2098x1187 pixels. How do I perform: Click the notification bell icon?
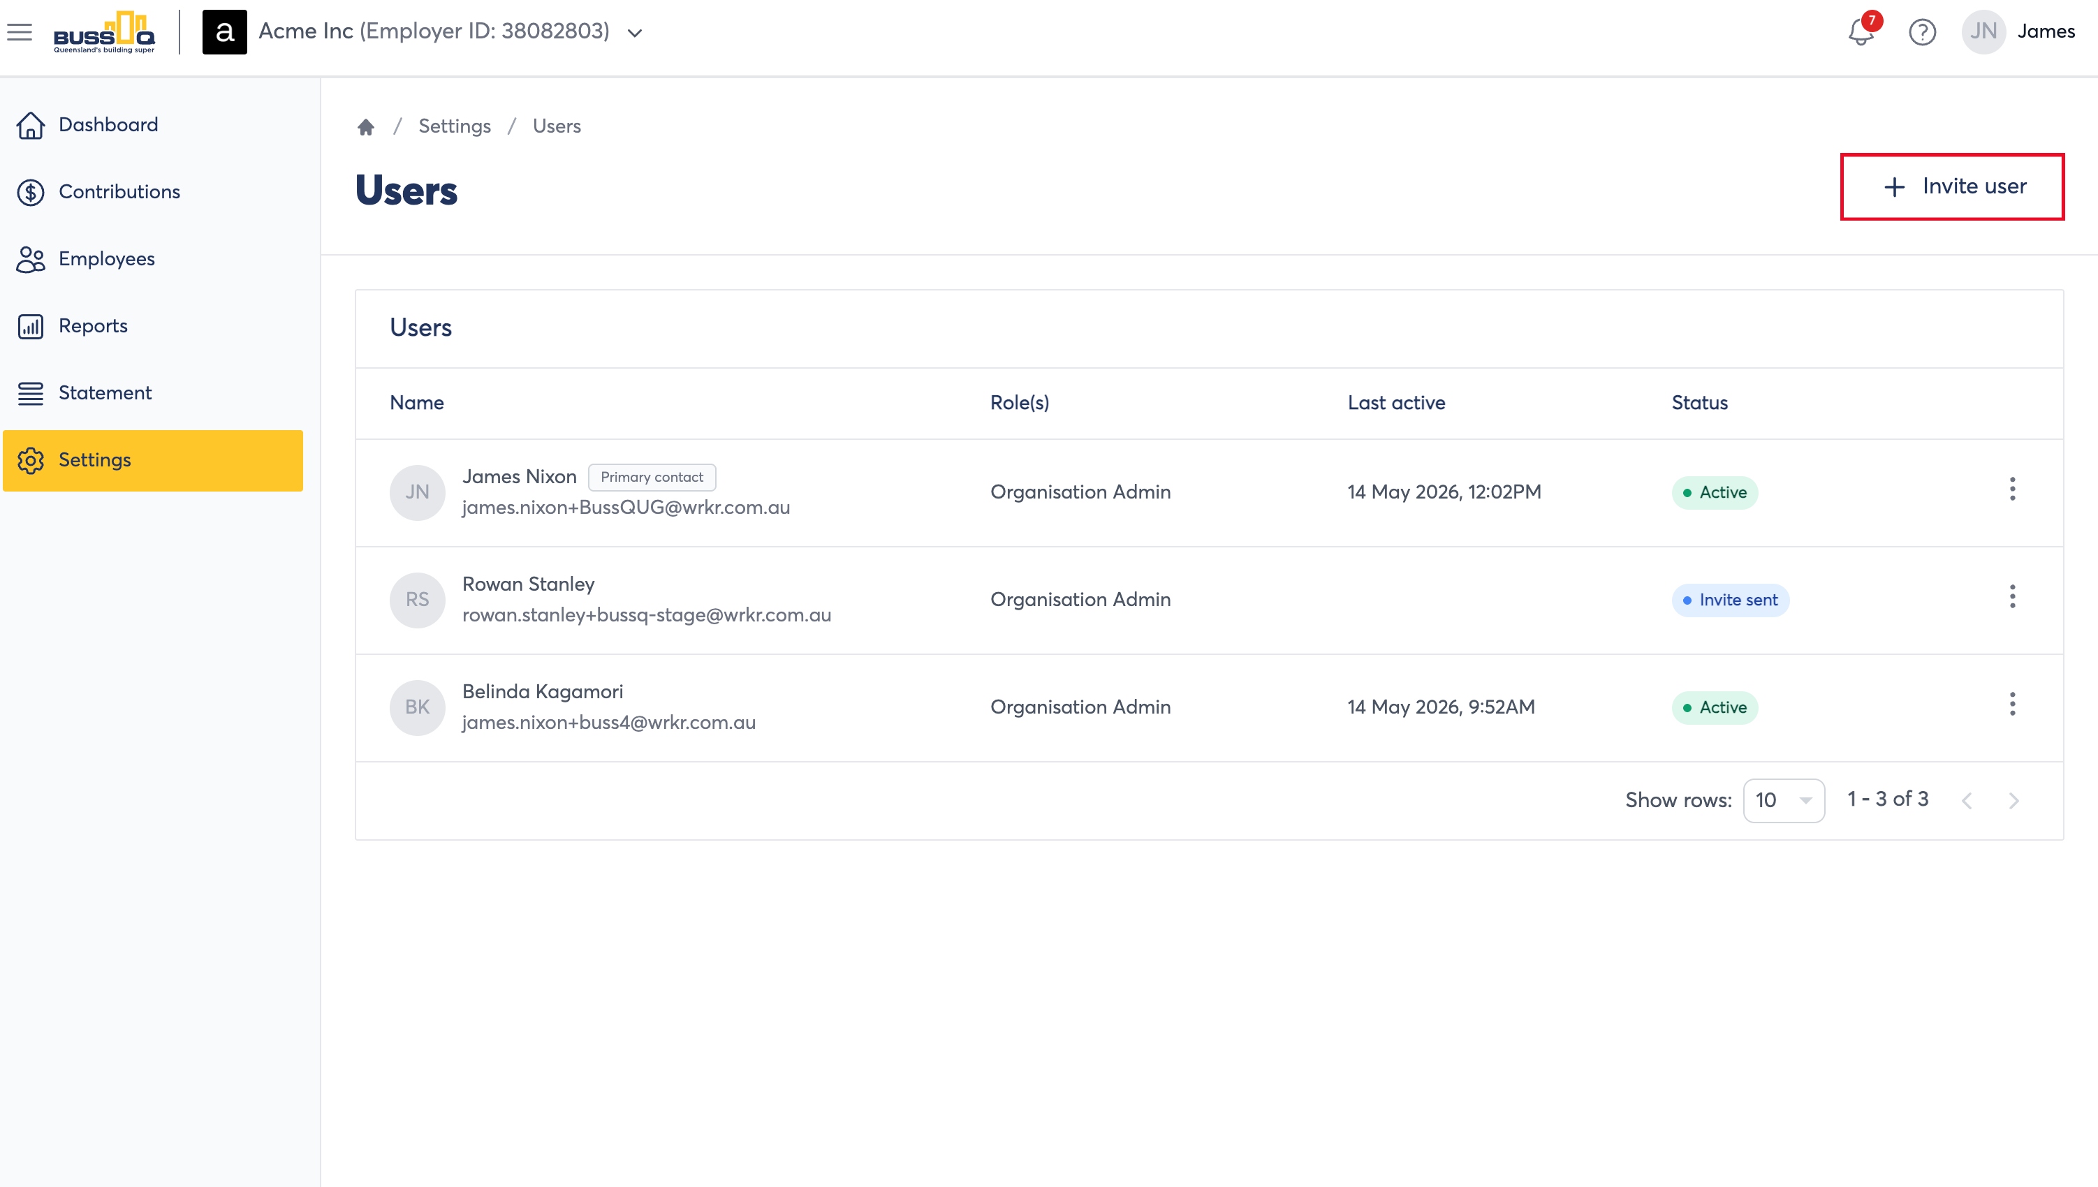[x=1861, y=32]
